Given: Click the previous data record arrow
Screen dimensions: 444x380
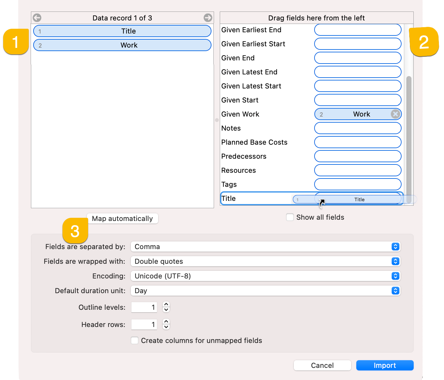Looking at the screenshot, I should coord(37,18).
